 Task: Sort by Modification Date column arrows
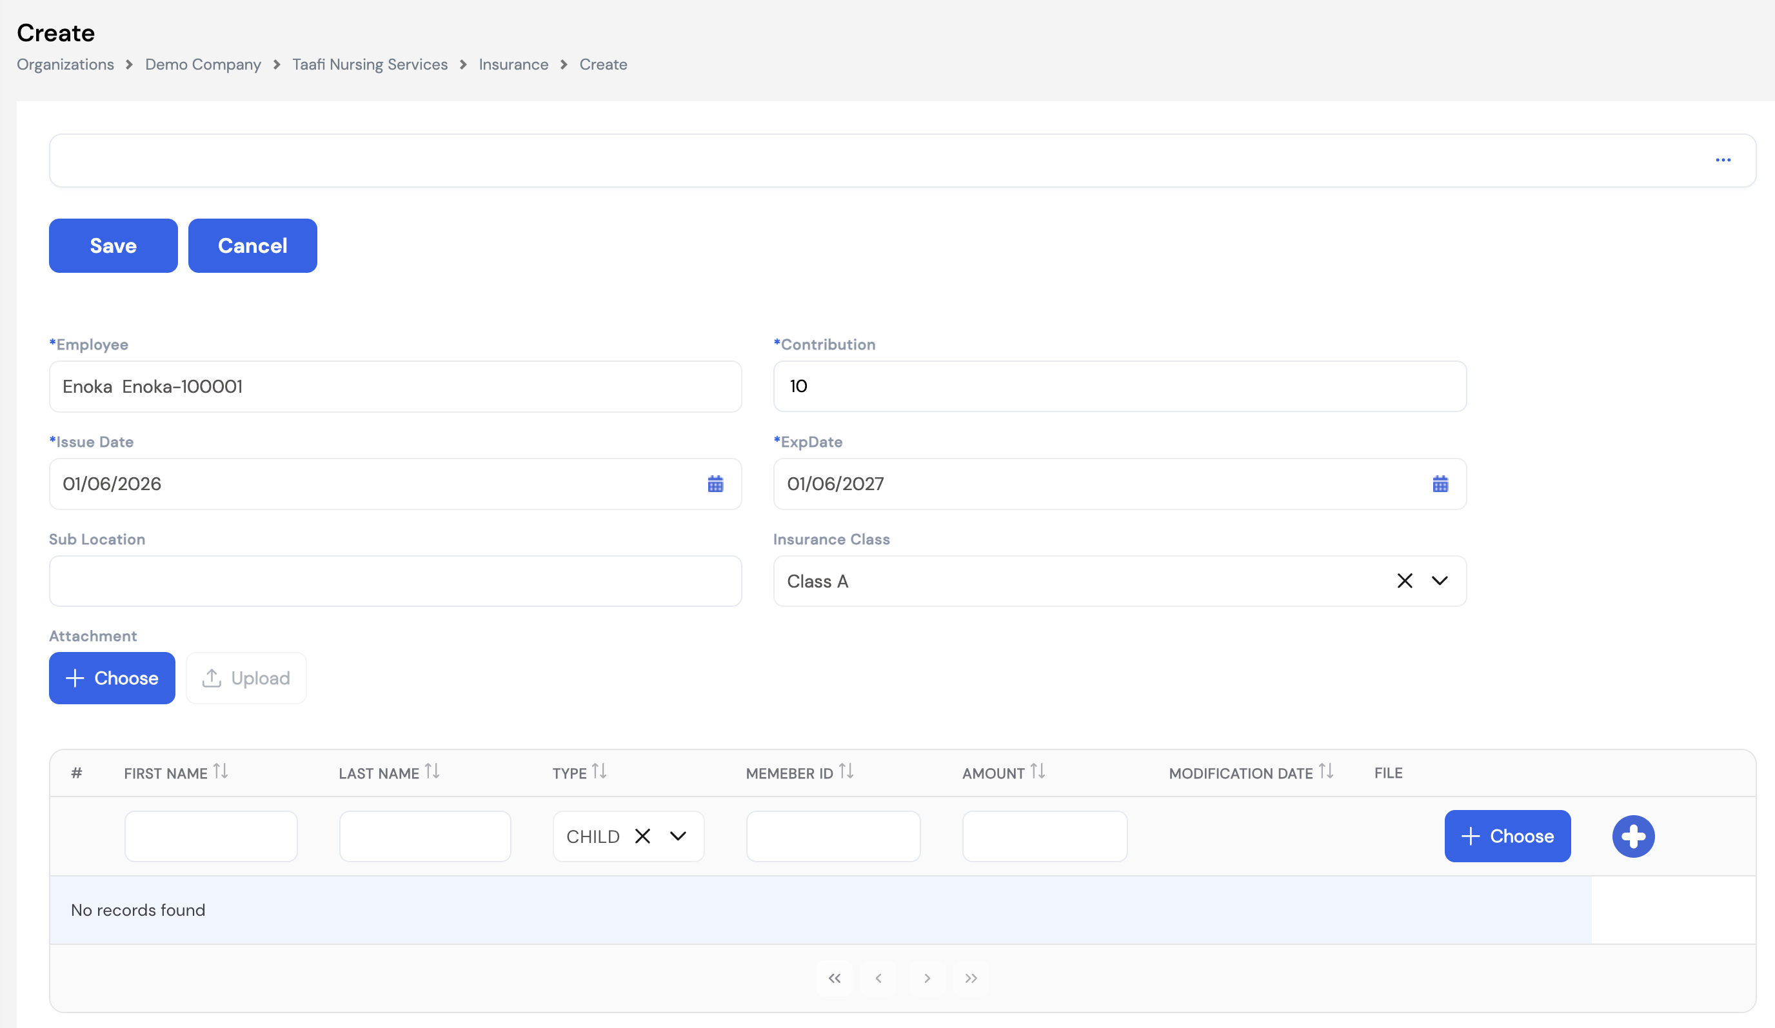coord(1326,772)
